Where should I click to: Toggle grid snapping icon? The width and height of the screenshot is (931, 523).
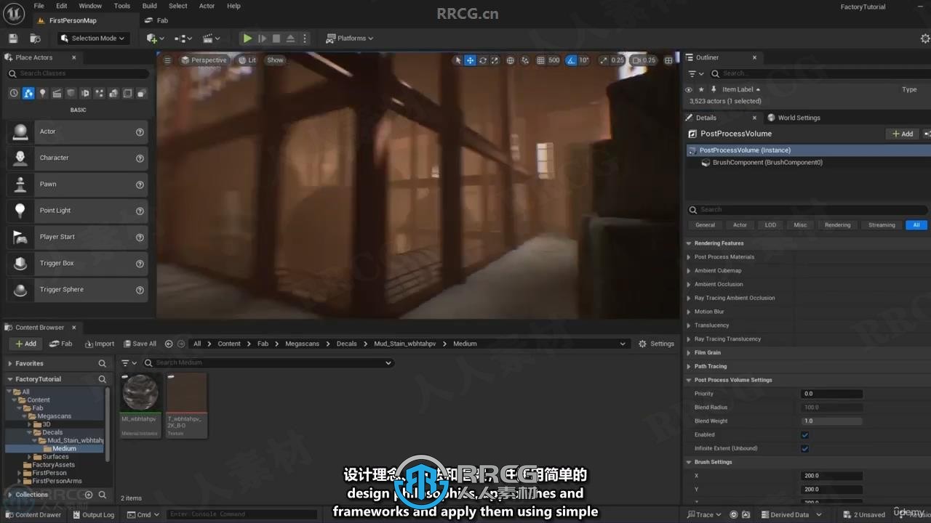tap(540, 60)
